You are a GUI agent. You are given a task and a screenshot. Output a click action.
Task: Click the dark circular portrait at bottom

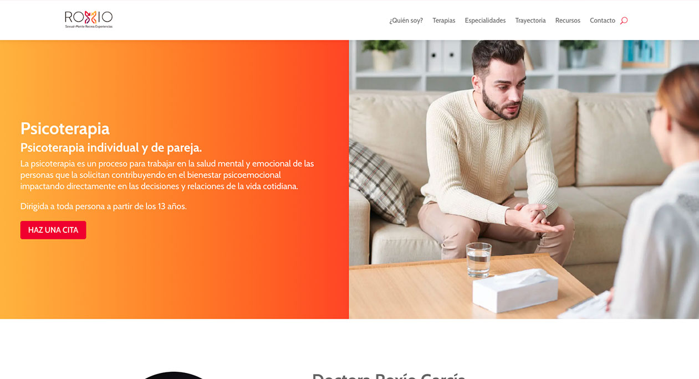tap(174, 375)
